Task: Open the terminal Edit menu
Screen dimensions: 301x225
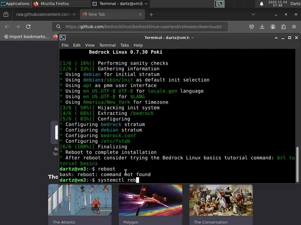Action: [77, 45]
